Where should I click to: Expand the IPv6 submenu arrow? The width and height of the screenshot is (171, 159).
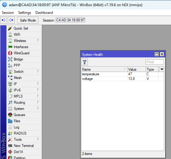[38, 90]
